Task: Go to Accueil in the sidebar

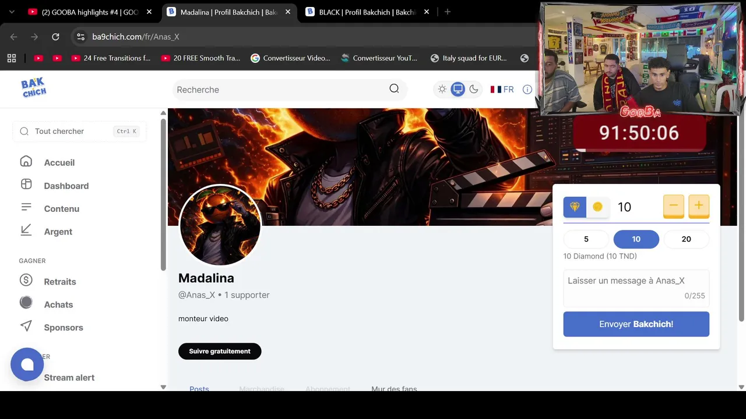Action: [59, 162]
